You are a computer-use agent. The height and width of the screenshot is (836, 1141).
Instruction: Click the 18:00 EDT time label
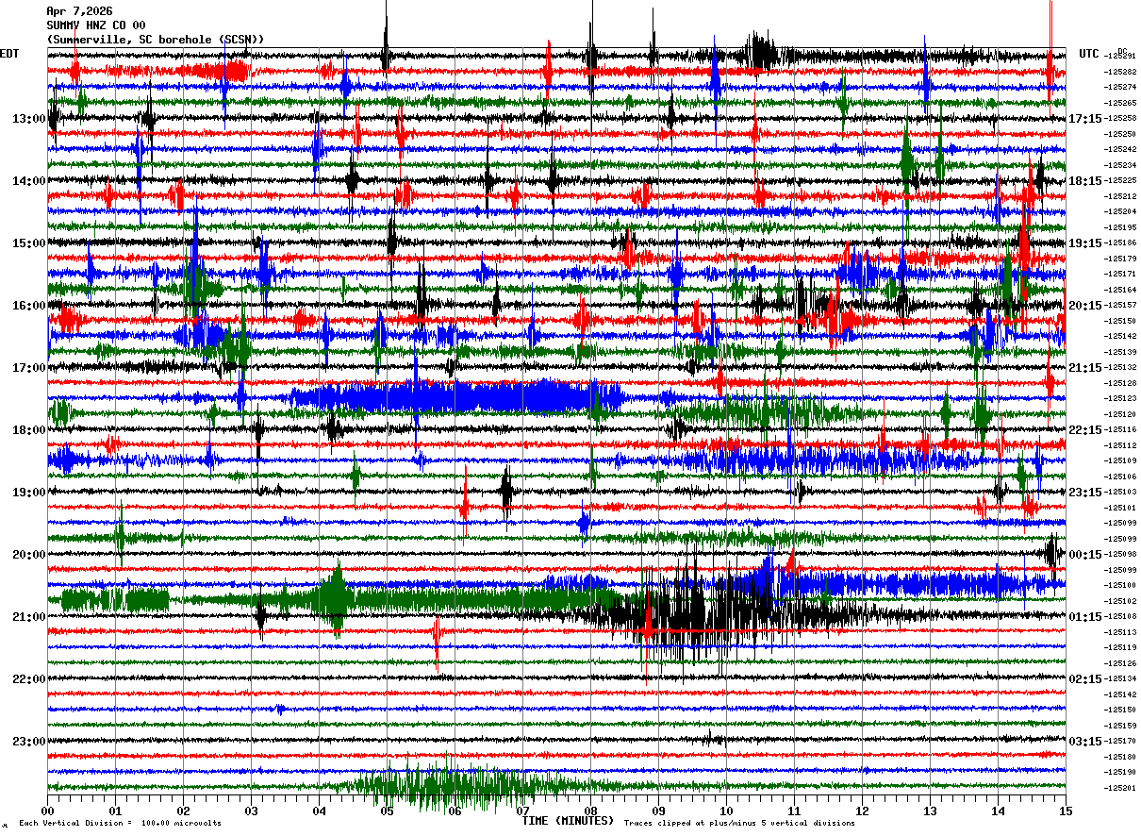29,430
